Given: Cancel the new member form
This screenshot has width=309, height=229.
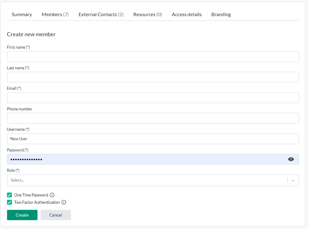Looking at the screenshot, I should [x=56, y=215].
